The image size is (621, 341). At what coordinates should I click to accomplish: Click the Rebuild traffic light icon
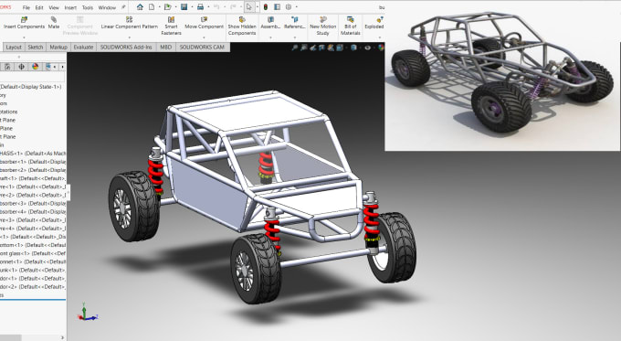point(266,7)
